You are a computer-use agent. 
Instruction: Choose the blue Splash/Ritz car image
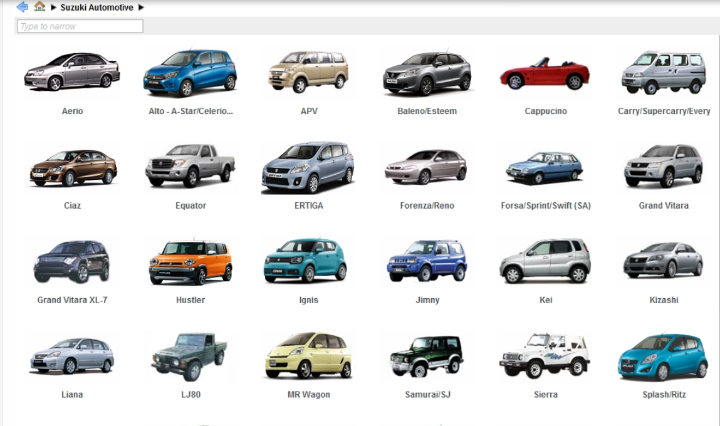663,358
